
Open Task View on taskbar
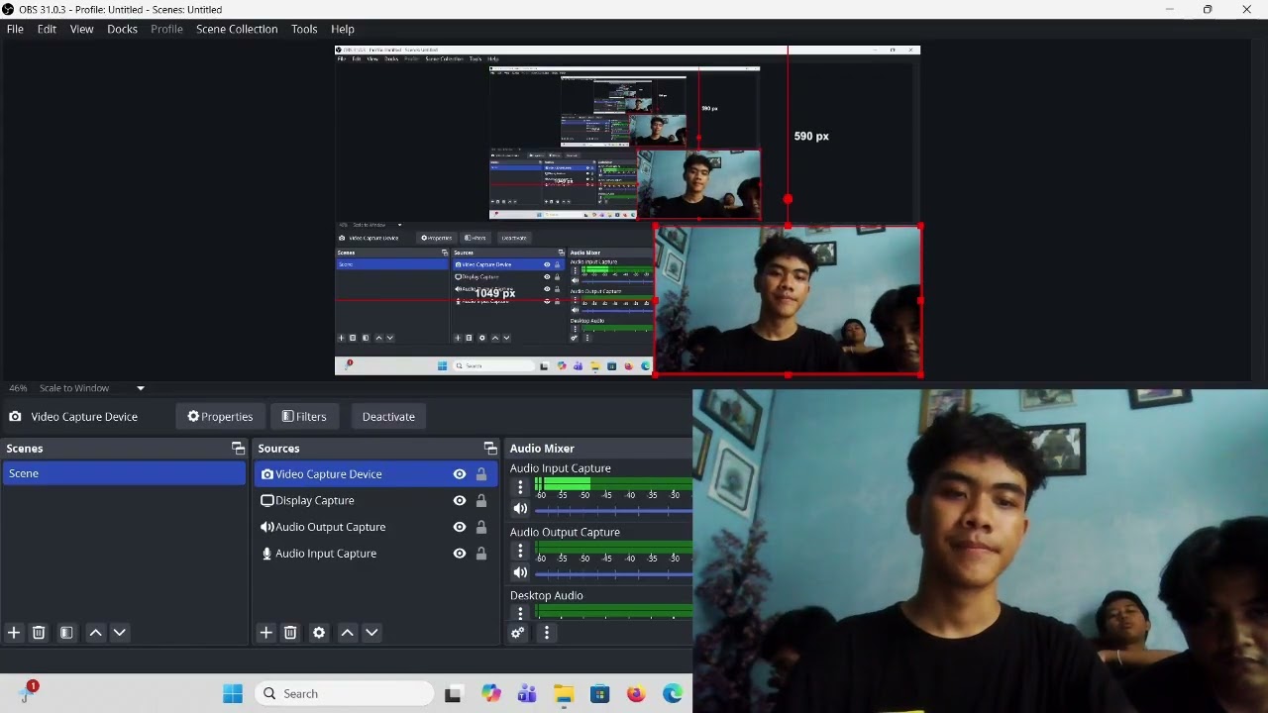[453, 693]
